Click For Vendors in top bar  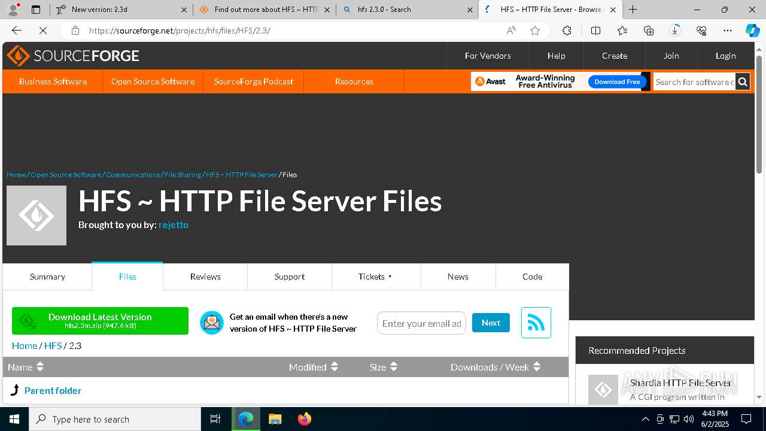coord(488,56)
